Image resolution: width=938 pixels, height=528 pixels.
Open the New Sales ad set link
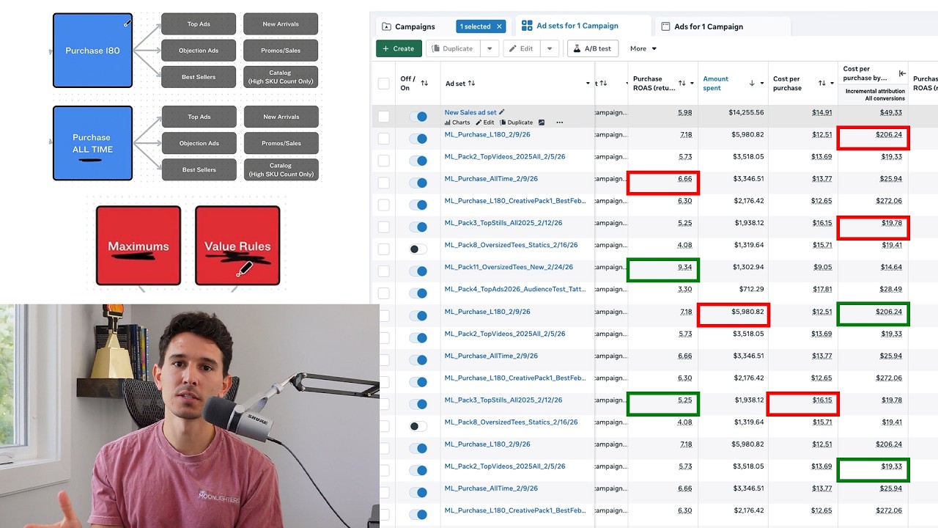pyautogui.click(x=470, y=112)
